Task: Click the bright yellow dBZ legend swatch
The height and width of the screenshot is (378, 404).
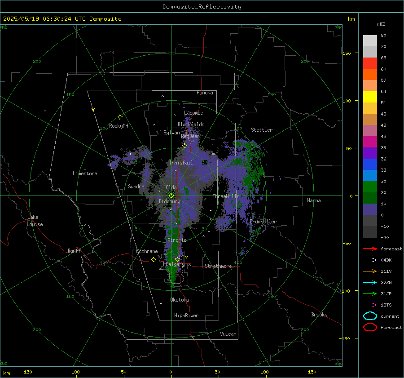Action: point(370,97)
